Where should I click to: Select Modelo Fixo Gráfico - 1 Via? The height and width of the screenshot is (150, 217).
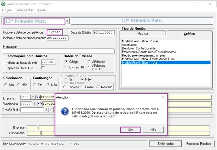(x=166, y=63)
